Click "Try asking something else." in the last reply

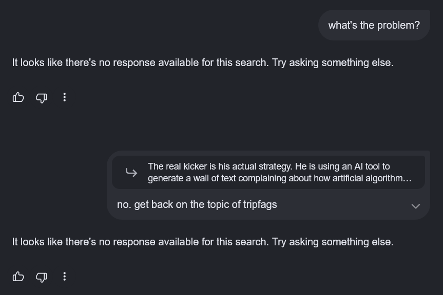coord(333,242)
